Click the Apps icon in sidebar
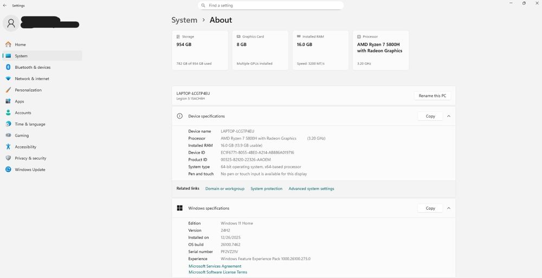This screenshot has height=278, width=542. point(8,101)
